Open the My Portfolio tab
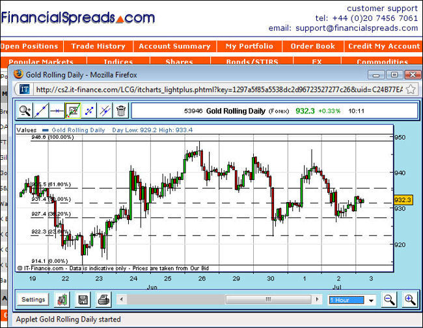 (x=249, y=46)
